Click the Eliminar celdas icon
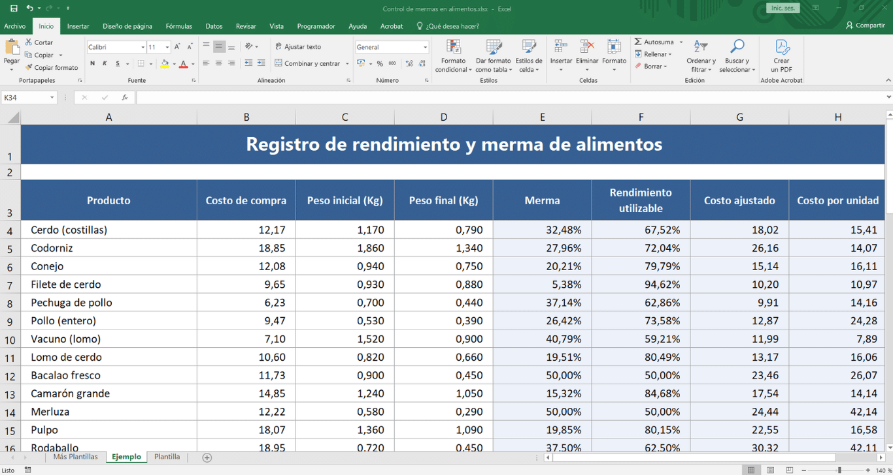This screenshot has height=475, width=893. 587,48
